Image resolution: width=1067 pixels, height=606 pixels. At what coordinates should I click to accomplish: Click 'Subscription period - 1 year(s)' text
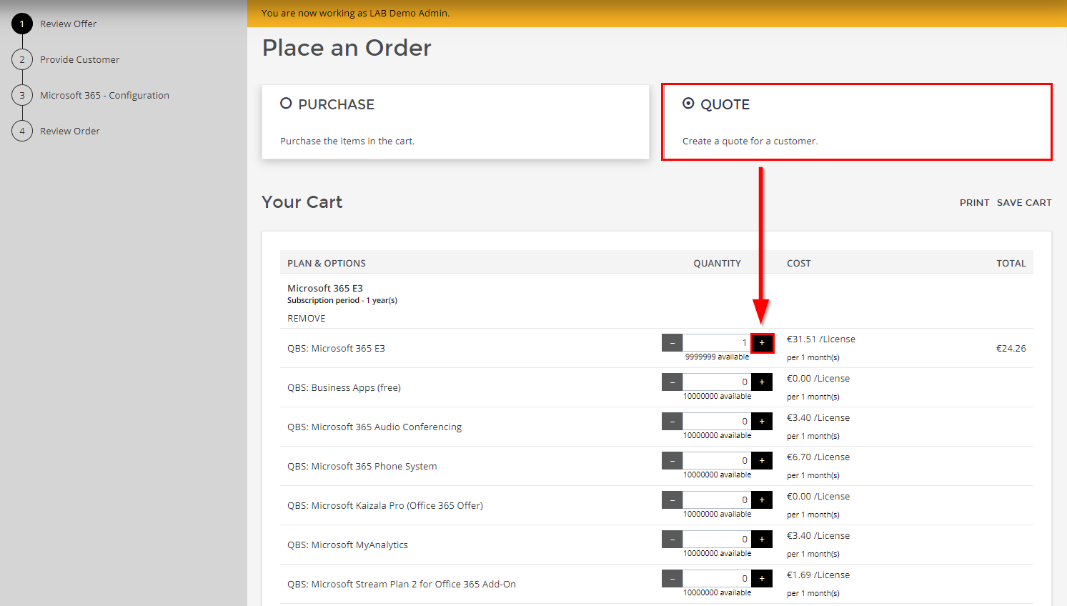tap(342, 301)
